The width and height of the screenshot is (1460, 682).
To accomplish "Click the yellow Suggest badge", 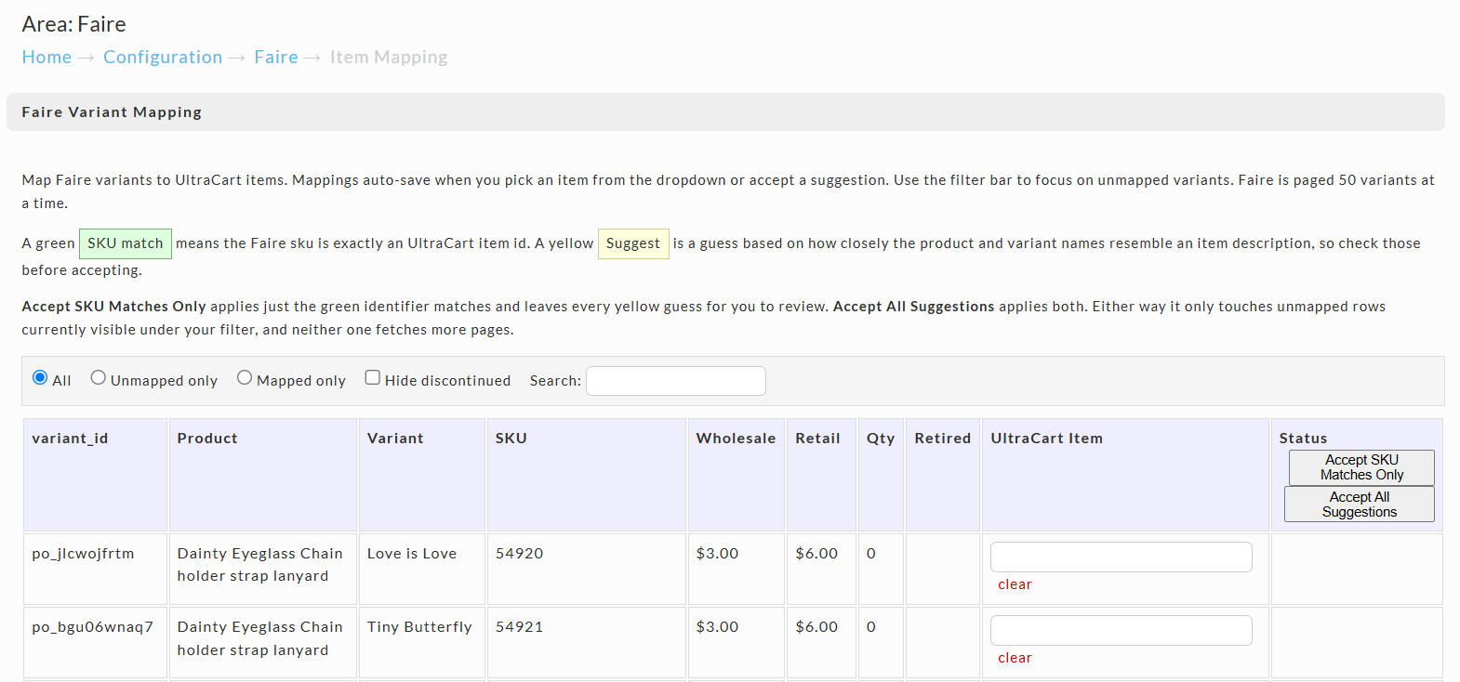I will (x=633, y=243).
